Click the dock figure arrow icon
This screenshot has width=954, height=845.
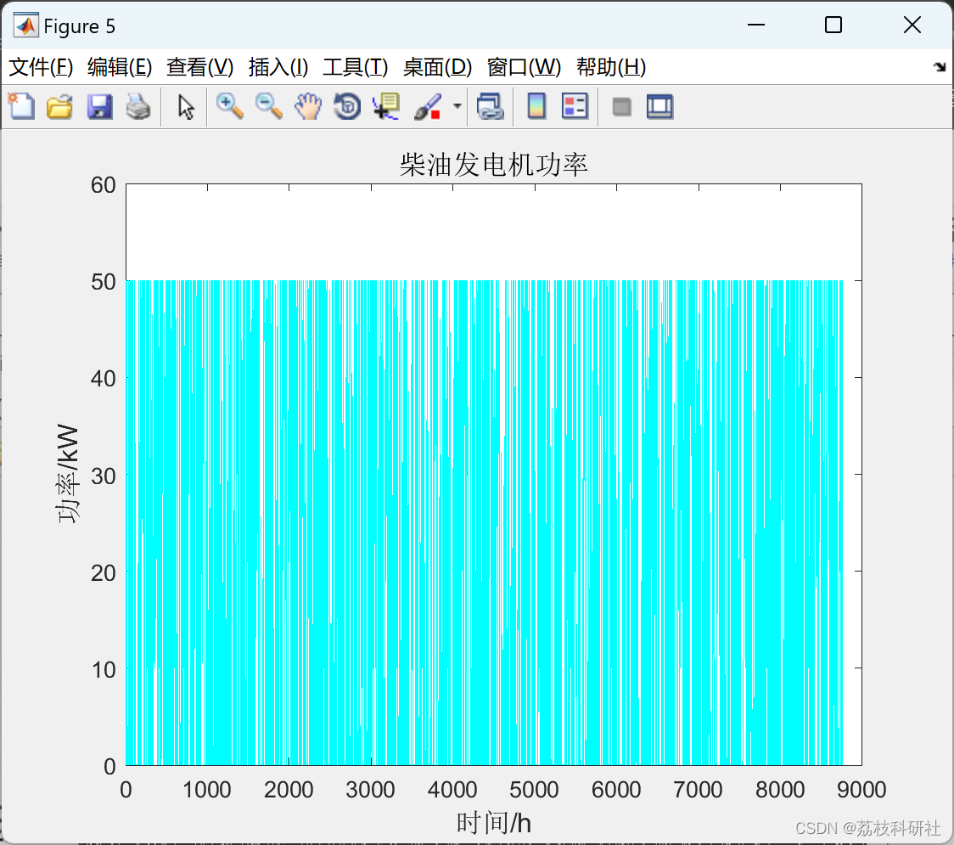pyautogui.click(x=940, y=66)
